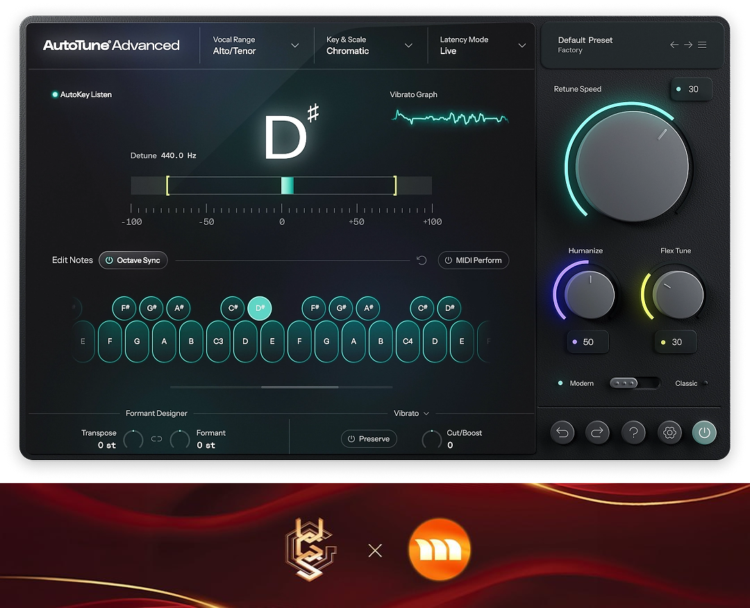Click the Edit Notes label
The image size is (750, 608).
[72, 260]
